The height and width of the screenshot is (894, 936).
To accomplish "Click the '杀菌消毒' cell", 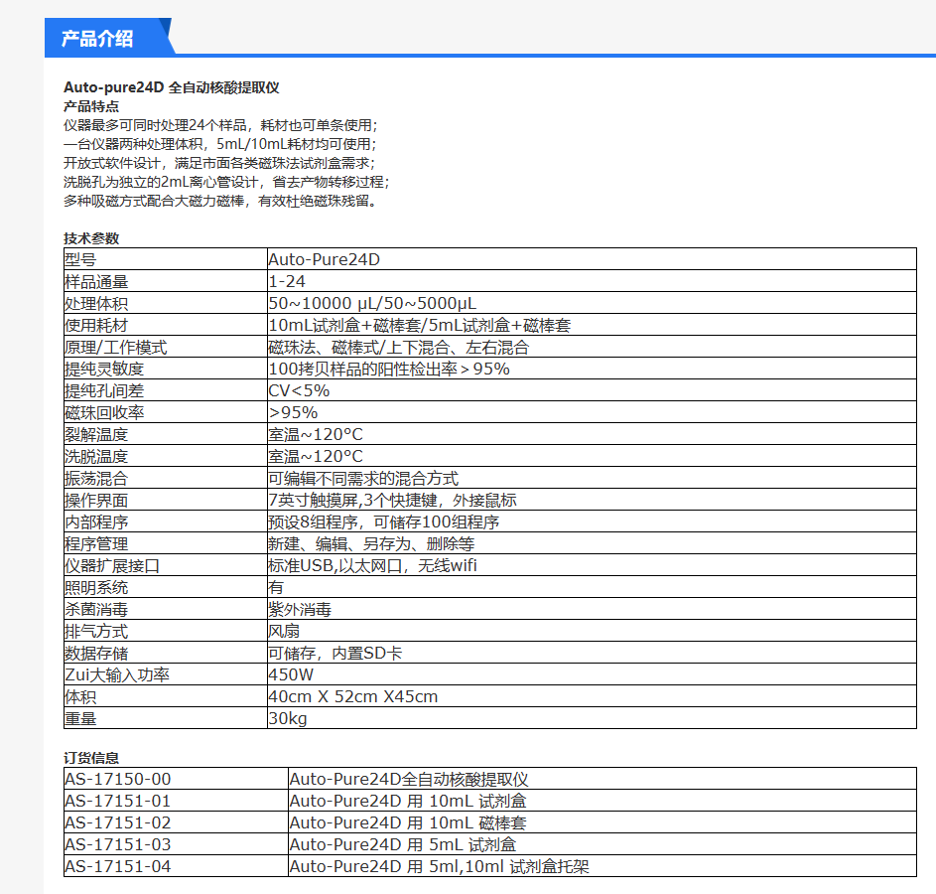I will (x=166, y=609).
